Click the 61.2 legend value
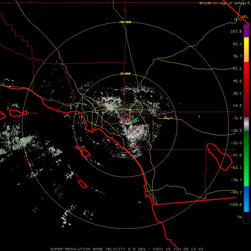251x251 pixels. [237, 69]
